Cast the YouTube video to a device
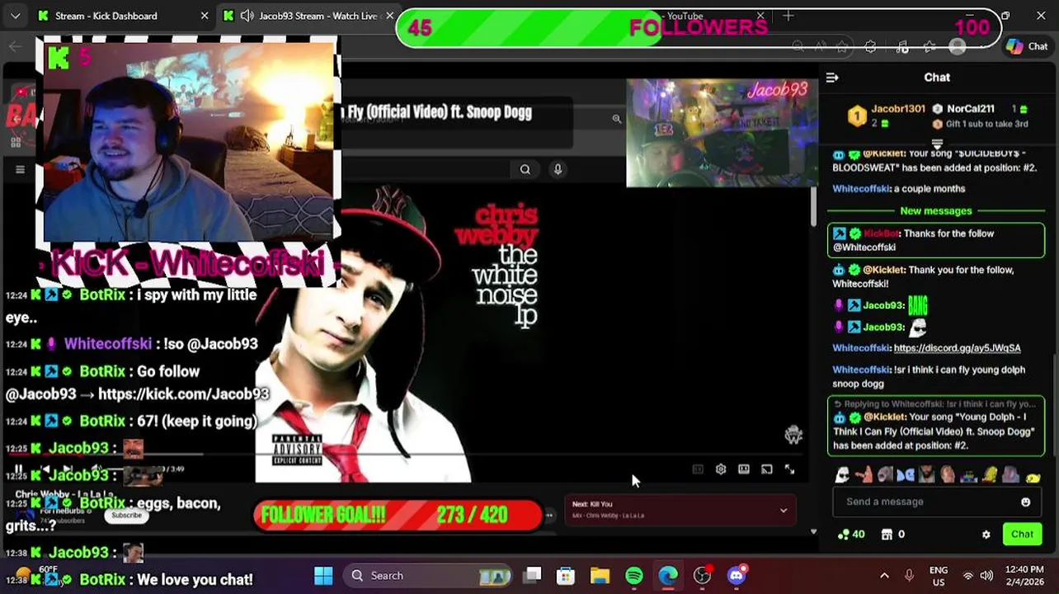This screenshot has width=1059, height=594. tap(767, 469)
